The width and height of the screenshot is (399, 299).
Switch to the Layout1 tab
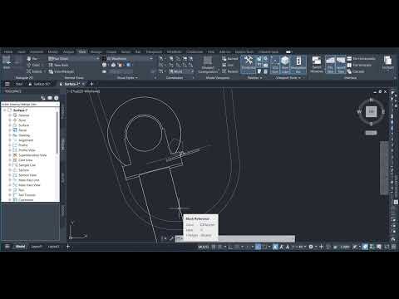tap(37, 247)
